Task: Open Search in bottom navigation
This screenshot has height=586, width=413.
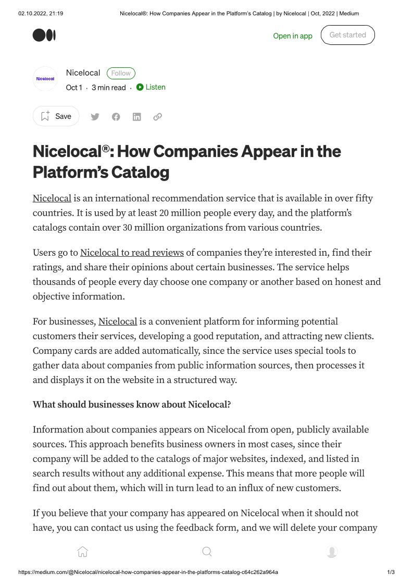Action: [x=207, y=552]
